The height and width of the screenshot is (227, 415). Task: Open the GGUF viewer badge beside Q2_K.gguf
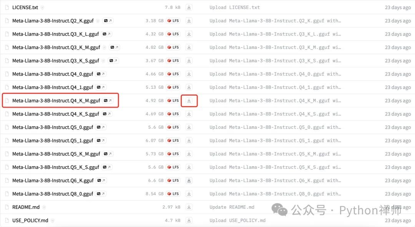[108, 21]
